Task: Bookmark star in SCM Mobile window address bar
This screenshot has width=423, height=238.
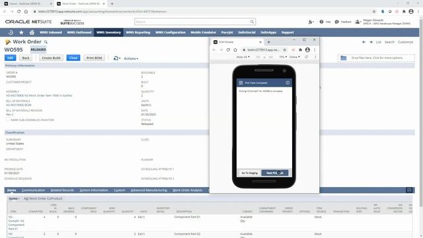Action: 284,50
